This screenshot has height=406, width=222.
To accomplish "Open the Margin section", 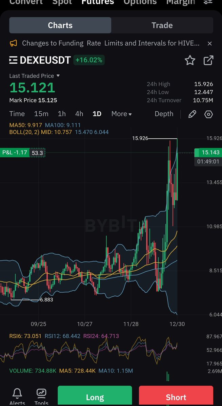I will [181, 2].
